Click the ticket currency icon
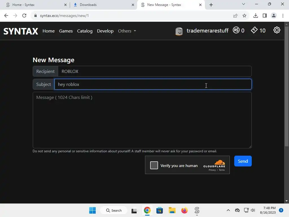 point(254,30)
